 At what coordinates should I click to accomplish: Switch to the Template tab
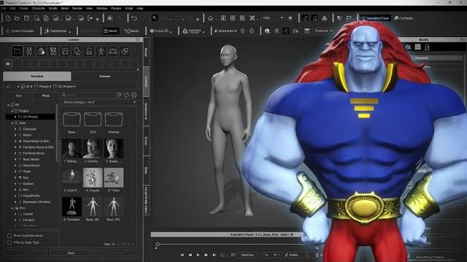pyautogui.click(x=37, y=76)
